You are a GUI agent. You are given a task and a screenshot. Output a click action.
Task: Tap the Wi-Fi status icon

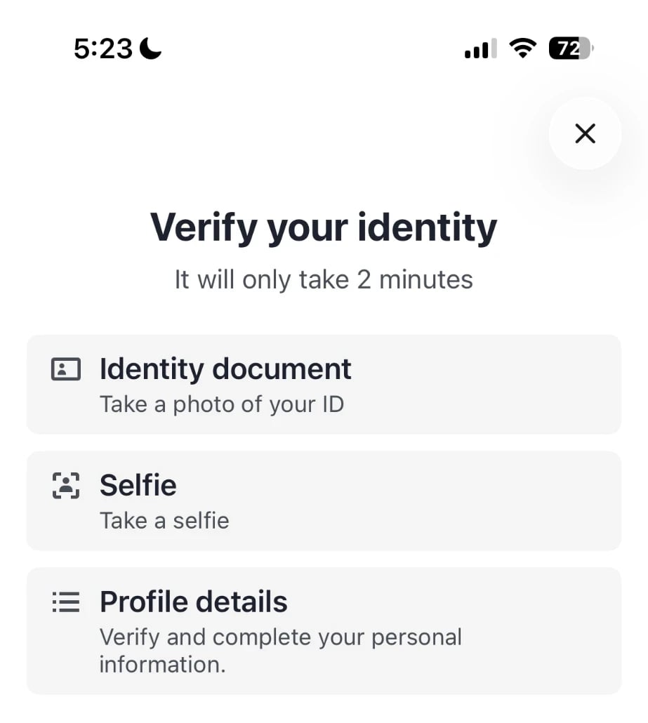522,48
